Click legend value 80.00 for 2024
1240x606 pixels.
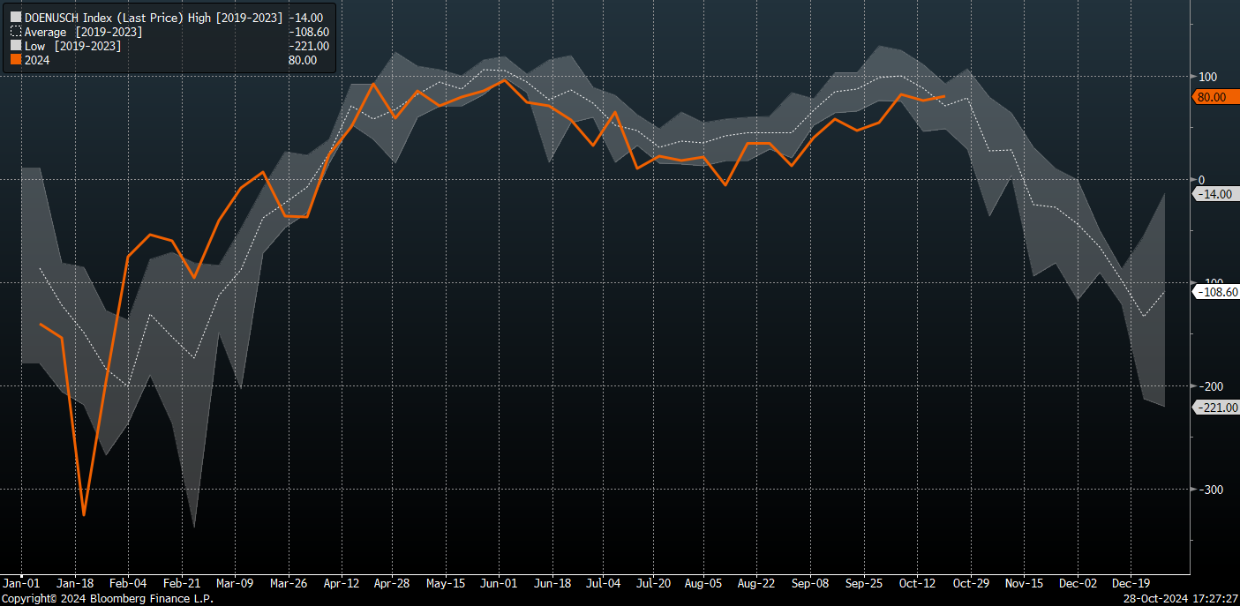303,61
